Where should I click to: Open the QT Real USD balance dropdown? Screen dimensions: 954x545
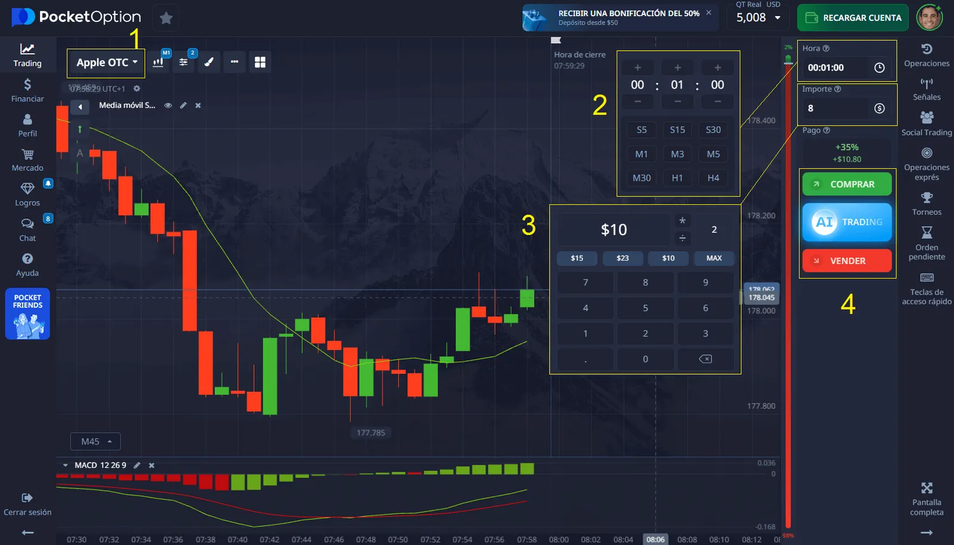click(x=758, y=18)
